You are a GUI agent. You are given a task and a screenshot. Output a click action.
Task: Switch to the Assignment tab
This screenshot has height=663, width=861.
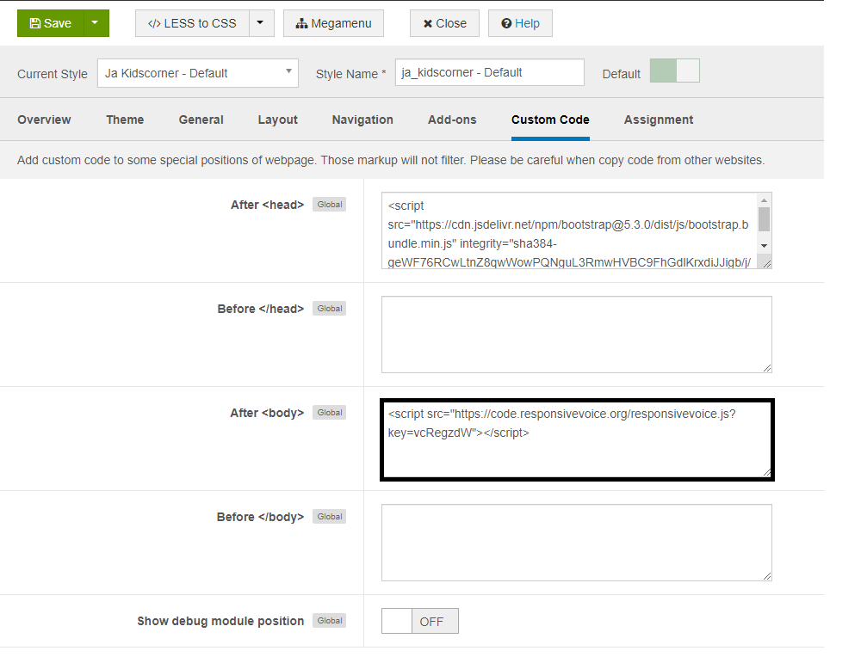tap(659, 120)
